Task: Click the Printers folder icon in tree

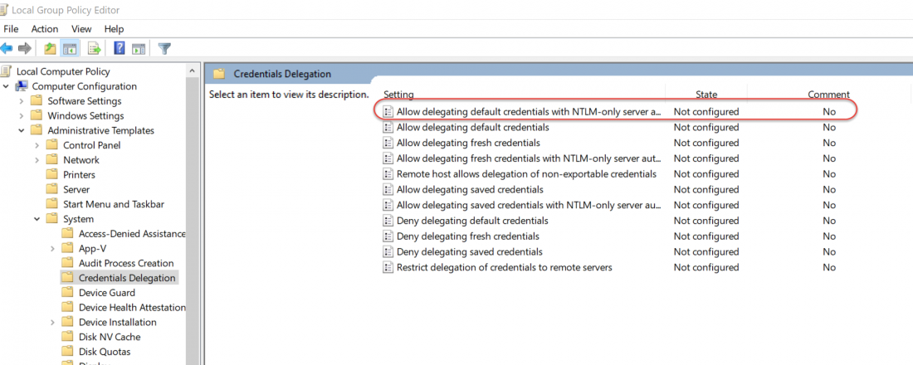Action: coord(52,175)
